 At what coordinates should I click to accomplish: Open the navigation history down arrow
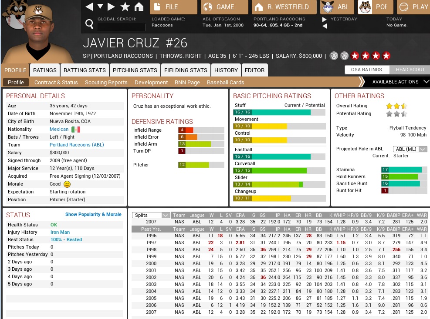pos(100,7)
